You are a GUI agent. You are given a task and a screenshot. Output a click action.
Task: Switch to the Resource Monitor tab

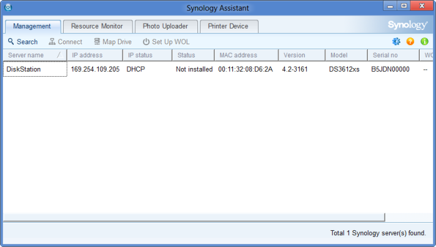coord(97,26)
